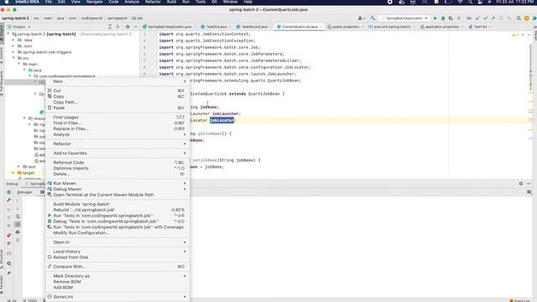
Task: Switch to application.properties editor tab
Action: click(x=441, y=27)
